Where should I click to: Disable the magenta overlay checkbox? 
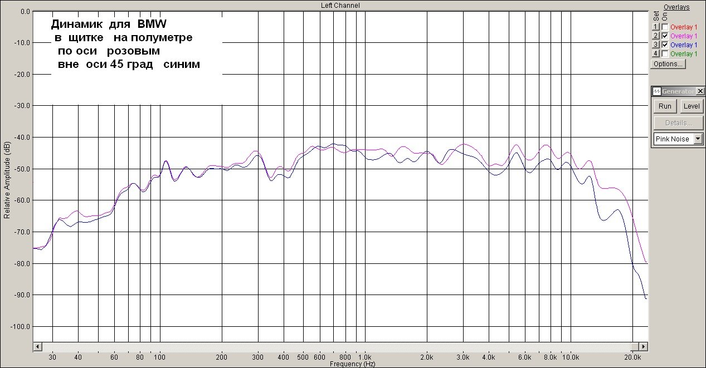click(x=665, y=36)
